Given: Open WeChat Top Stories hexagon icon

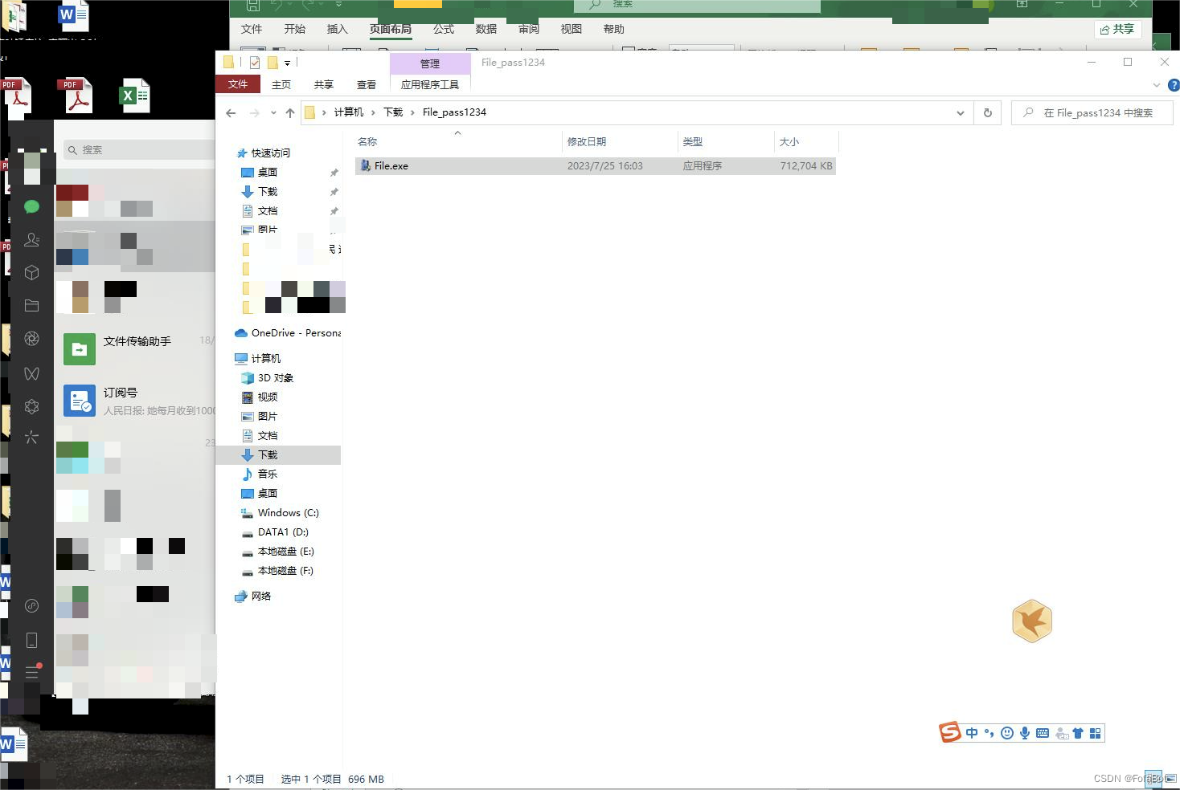Looking at the screenshot, I should pos(31,406).
